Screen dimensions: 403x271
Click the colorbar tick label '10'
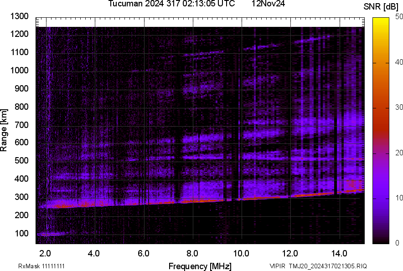[399, 198]
